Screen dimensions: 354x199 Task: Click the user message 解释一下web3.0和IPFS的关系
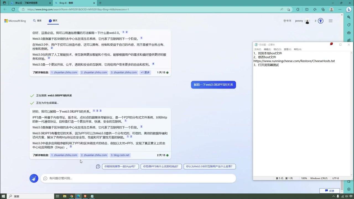213,85
